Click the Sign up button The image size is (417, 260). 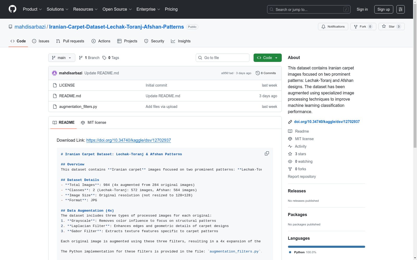click(x=384, y=9)
